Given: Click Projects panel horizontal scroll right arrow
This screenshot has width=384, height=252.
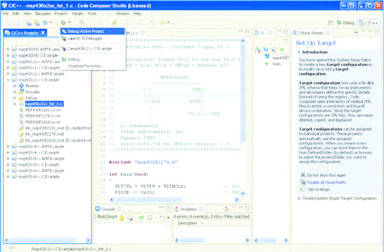Looking at the screenshot, I should (88, 240).
